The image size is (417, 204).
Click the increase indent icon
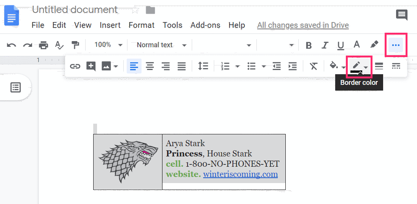(x=293, y=66)
